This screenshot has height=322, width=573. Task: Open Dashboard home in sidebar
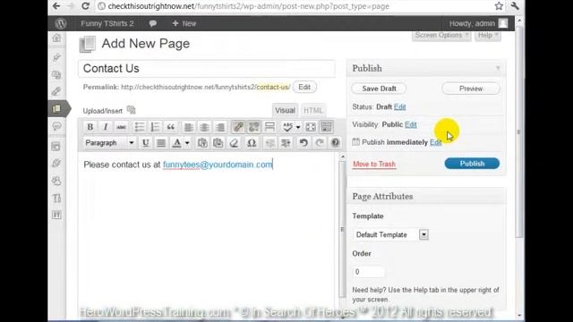[x=56, y=38]
